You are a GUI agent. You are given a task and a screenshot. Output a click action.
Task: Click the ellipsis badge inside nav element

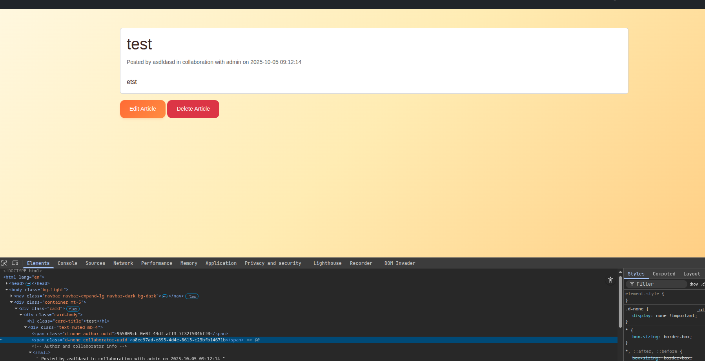coord(165,296)
